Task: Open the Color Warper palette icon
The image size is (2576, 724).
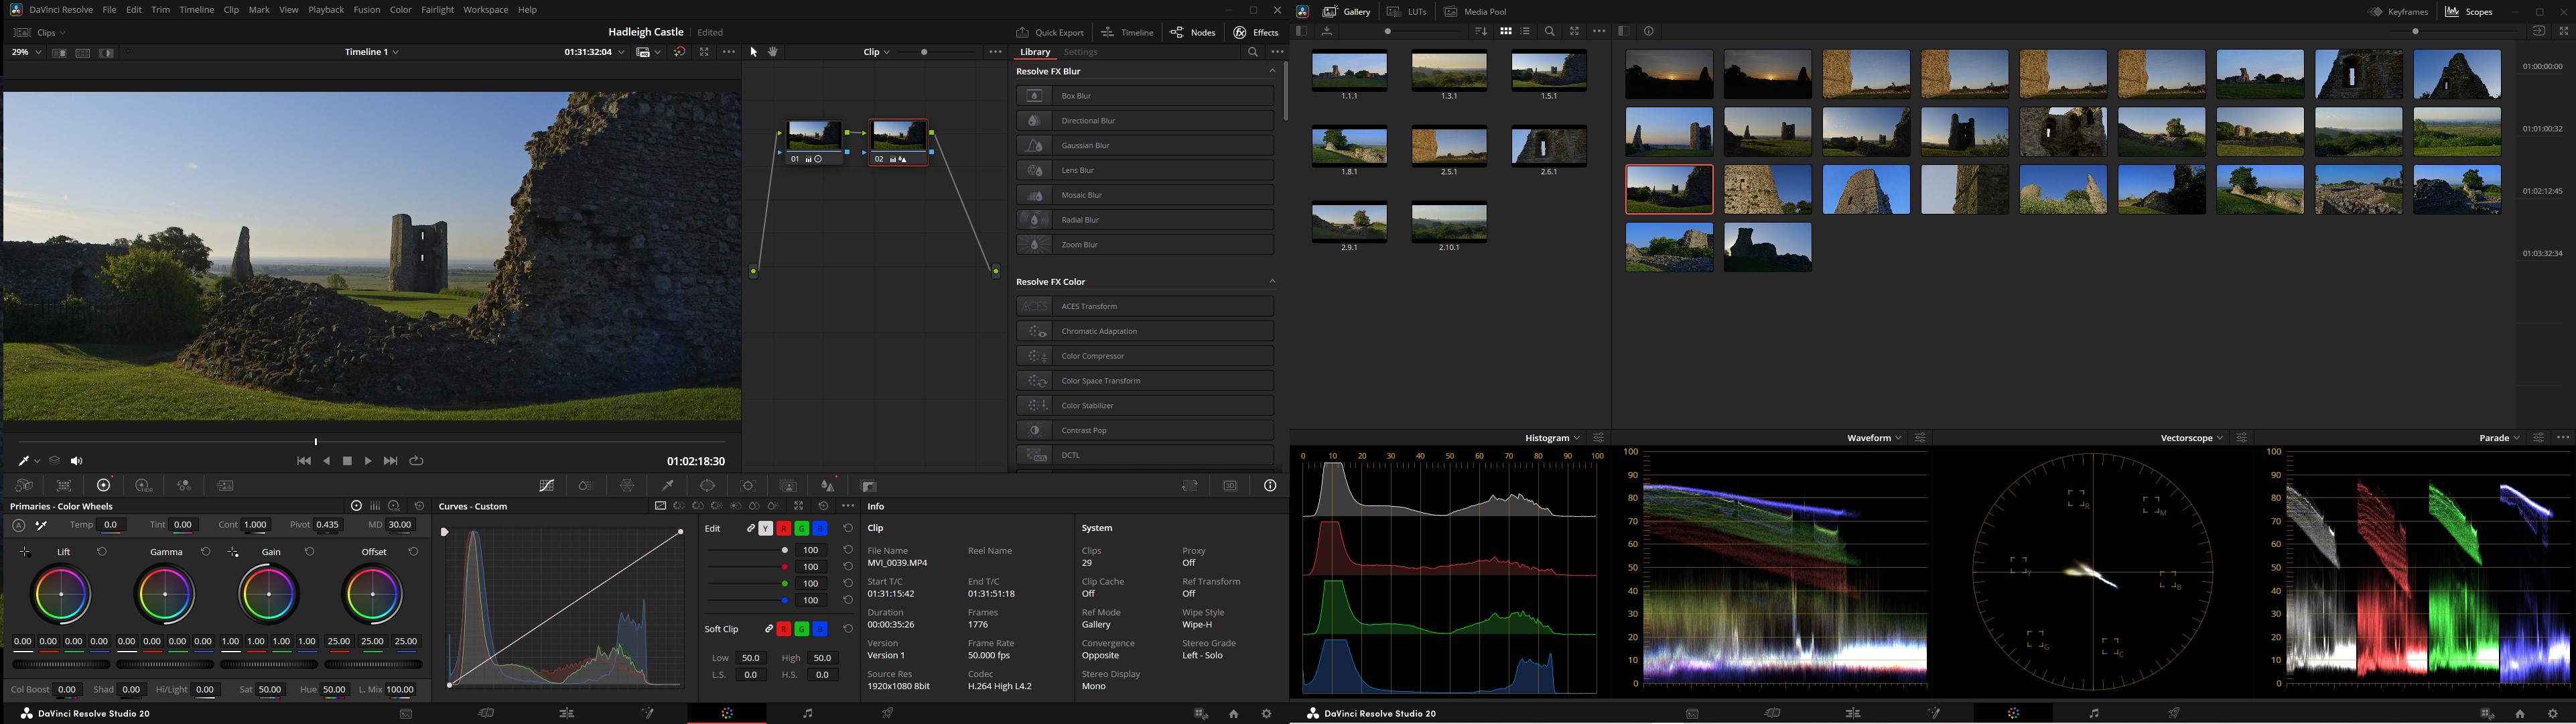Action: pos(627,486)
